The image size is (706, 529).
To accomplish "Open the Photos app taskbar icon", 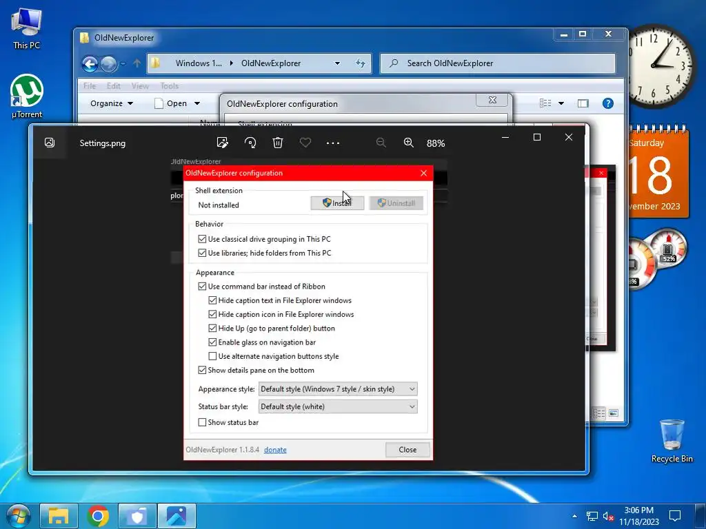I will [x=176, y=516].
